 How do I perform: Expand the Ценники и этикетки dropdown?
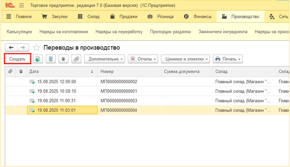pos(186,59)
